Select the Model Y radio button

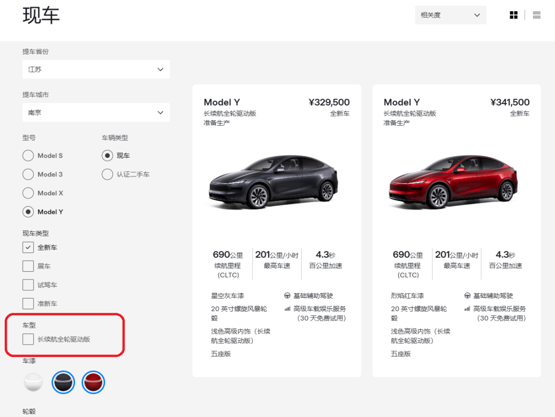tap(28, 212)
